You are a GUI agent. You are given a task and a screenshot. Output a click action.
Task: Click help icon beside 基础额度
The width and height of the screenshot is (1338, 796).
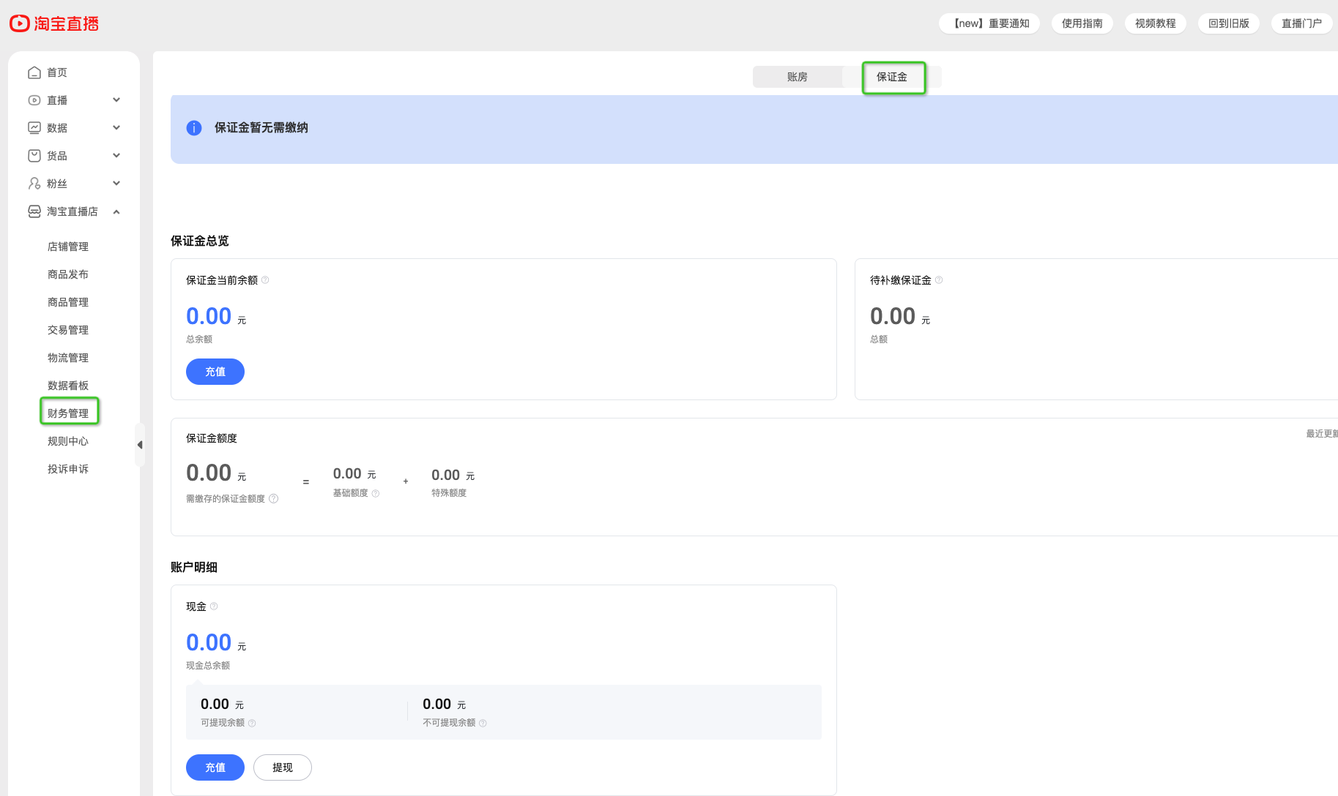pos(376,494)
